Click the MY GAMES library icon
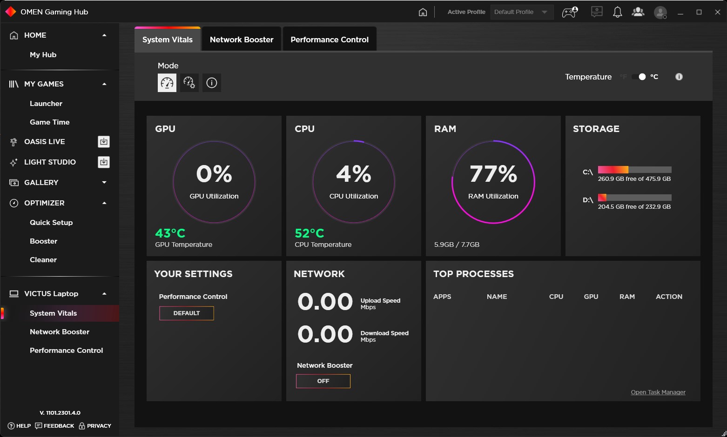This screenshot has width=727, height=437. [x=14, y=84]
